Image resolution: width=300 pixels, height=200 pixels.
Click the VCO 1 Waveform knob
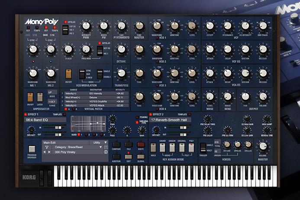pos(157,26)
